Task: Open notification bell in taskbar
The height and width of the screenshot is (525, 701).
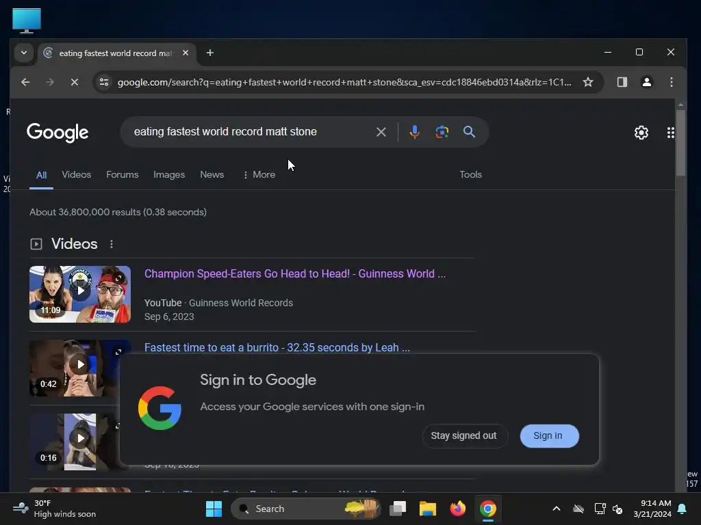Action: click(x=683, y=509)
